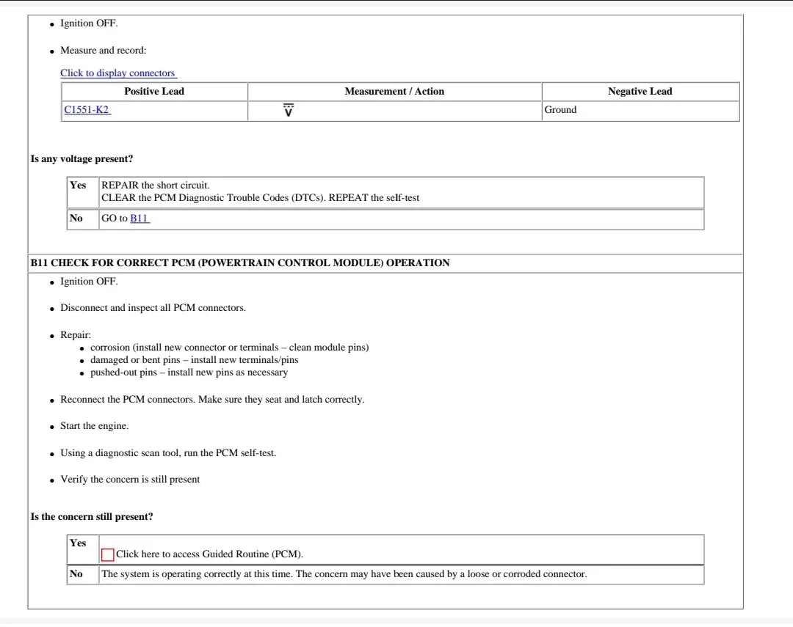
Task: Select the Negative Lead column header
Action: point(640,92)
